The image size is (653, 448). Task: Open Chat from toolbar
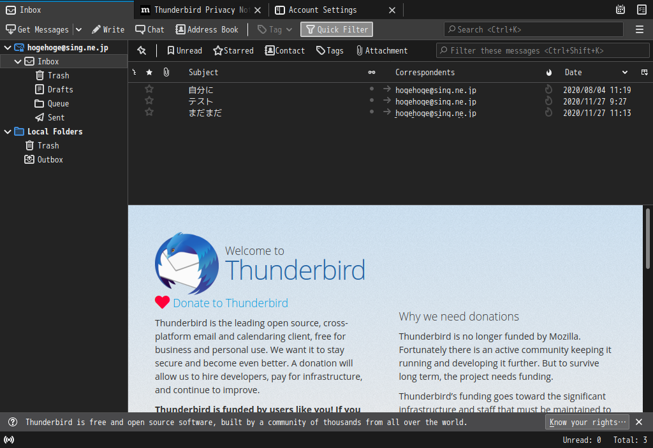pyautogui.click(x=150, y=29)
